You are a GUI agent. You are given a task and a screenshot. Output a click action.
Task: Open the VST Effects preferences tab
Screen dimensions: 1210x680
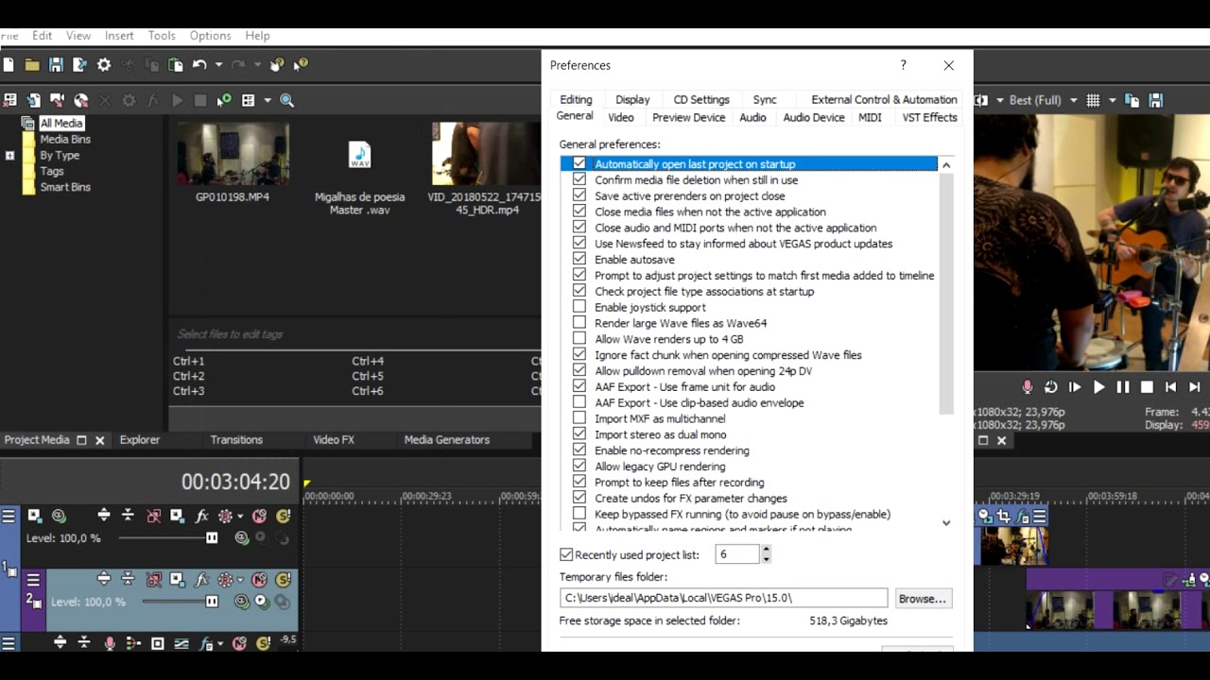[x=929, y=117]
